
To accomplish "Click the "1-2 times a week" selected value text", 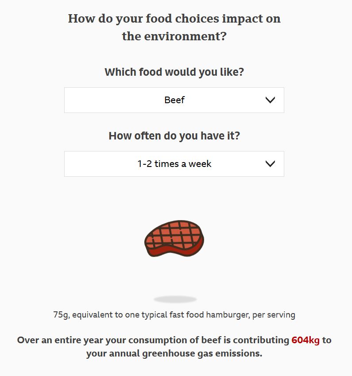I will (x=174, y=164).
